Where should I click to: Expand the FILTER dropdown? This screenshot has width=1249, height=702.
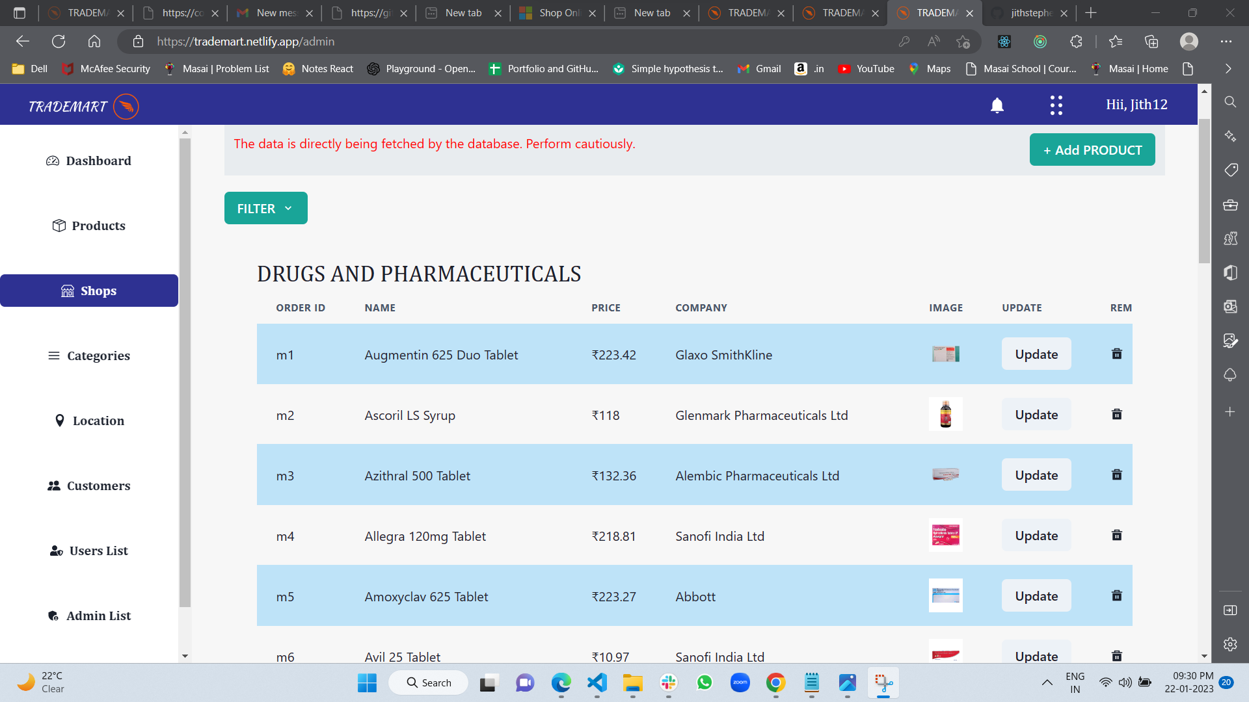click(265, 209)
